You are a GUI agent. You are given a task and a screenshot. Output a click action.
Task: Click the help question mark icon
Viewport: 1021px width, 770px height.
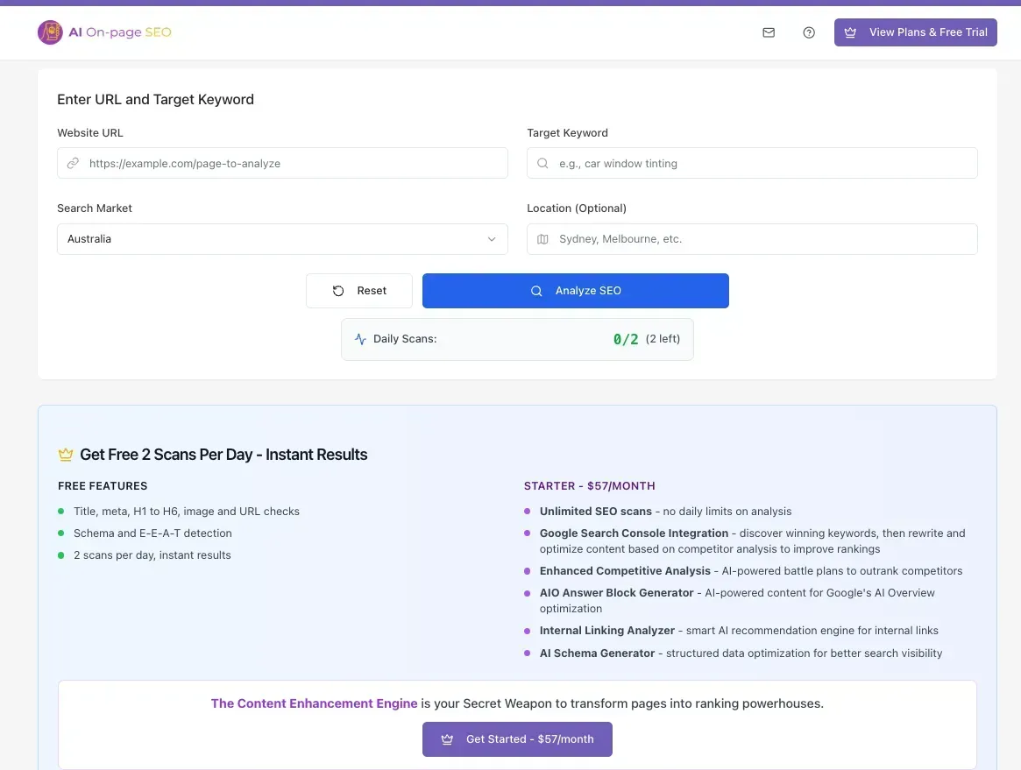[809, 32]
